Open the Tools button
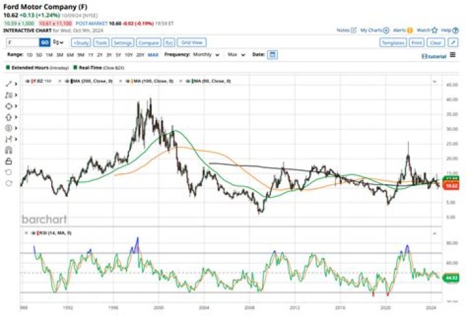467x317 pixels. (101, 43)
